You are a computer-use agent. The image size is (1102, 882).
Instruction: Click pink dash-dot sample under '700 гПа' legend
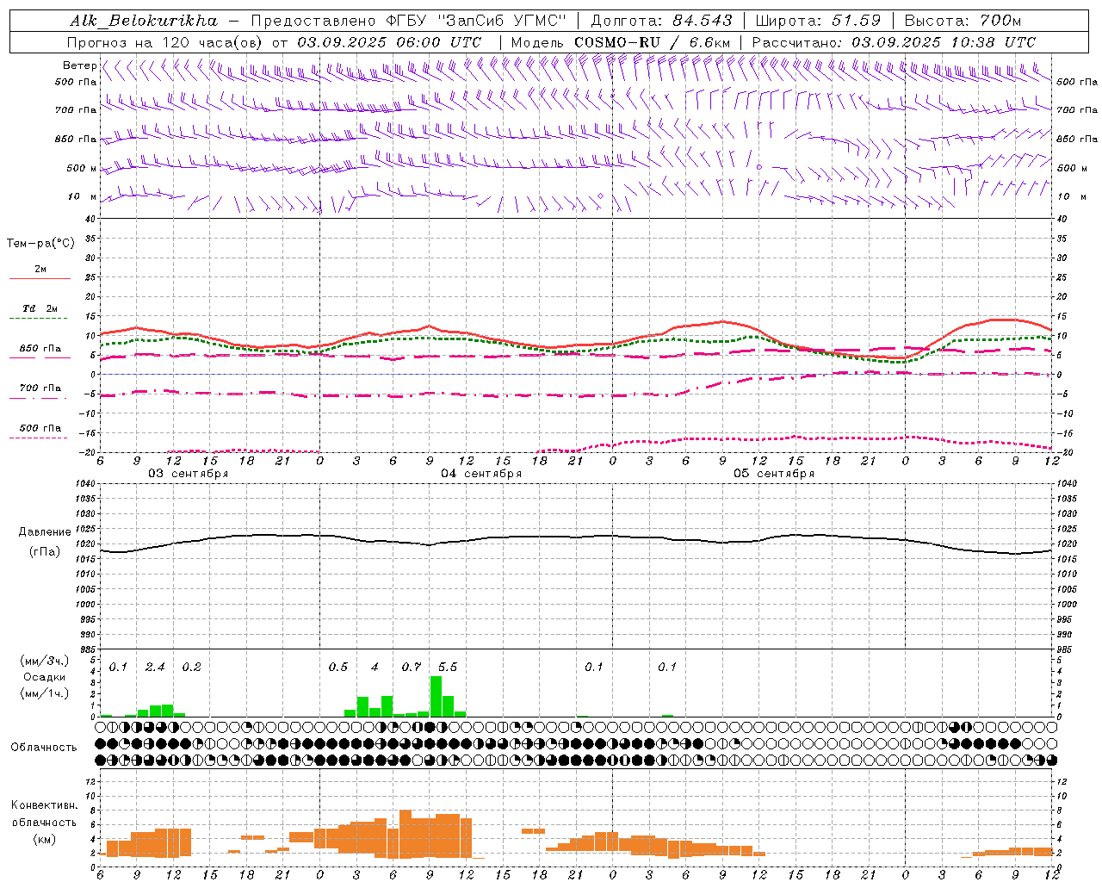(x=39, y=398)
